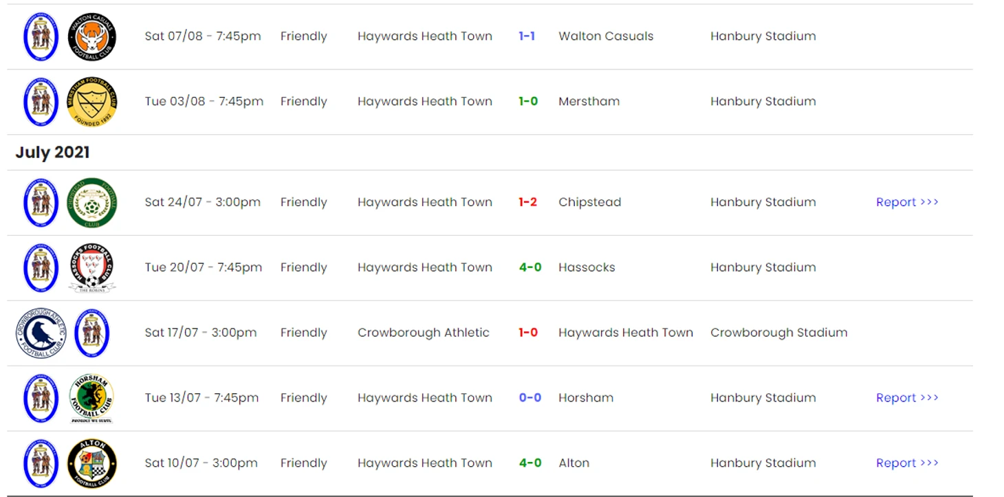Click the 4-0 score against Hassocks
This screenshot has height=497, width=1004.
(530, 267)
